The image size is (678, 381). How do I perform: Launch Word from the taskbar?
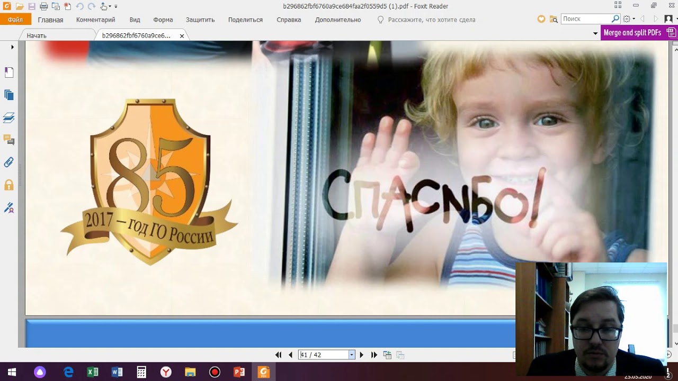click(x=117, y=372)
